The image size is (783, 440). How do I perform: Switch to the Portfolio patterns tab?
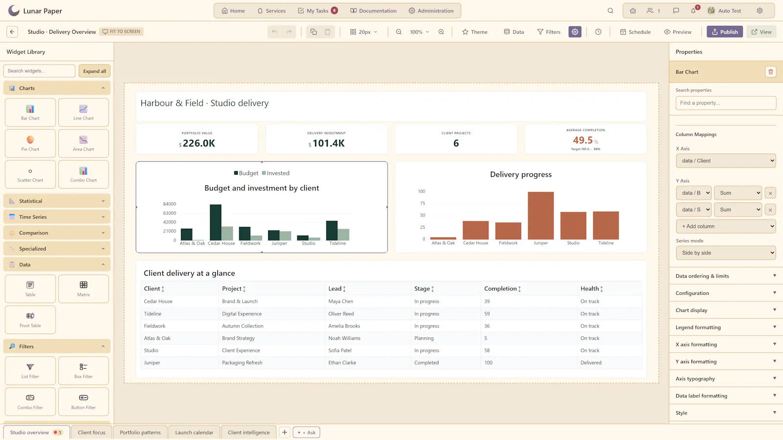click(x=140, y=432)
